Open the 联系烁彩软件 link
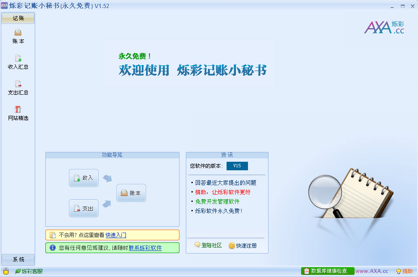Screen dimensions: 418x277 pos(145,248)
